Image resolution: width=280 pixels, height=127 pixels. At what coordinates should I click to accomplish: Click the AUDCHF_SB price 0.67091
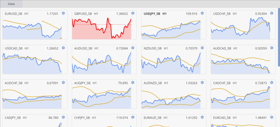(52, 83)
